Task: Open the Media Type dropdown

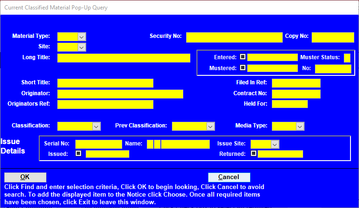Action: click(x=300, y=126)
